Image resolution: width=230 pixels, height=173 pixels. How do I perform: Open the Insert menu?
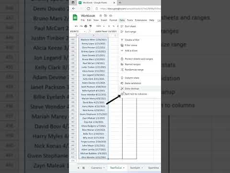coord(104,20)
